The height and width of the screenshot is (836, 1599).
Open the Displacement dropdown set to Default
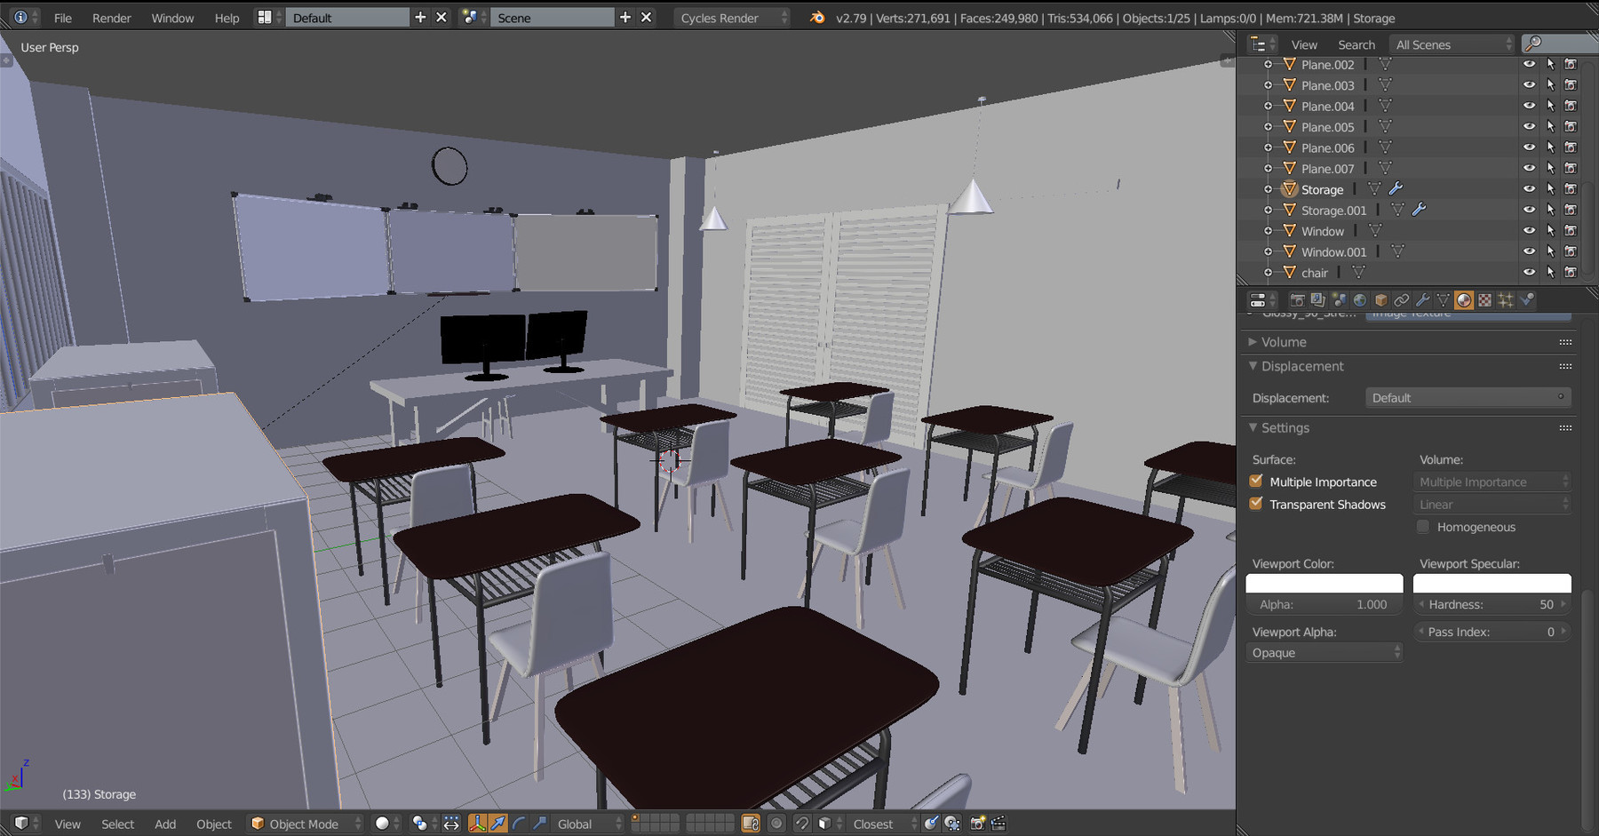click(1467, 397)
